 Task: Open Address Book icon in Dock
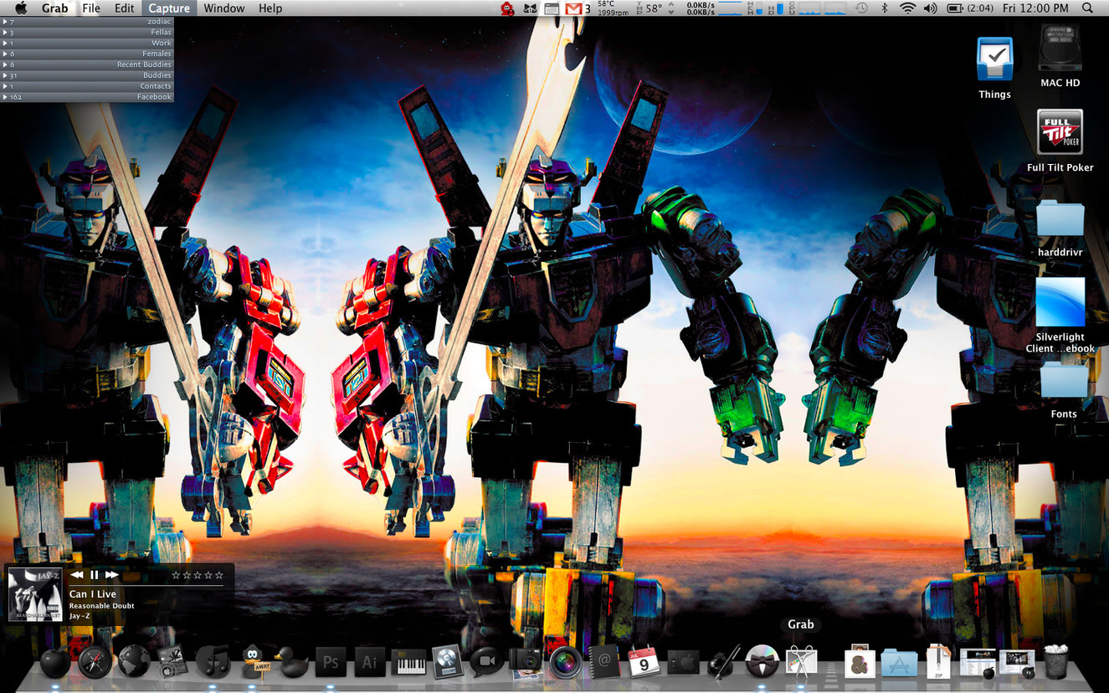[x=604, y=662]
